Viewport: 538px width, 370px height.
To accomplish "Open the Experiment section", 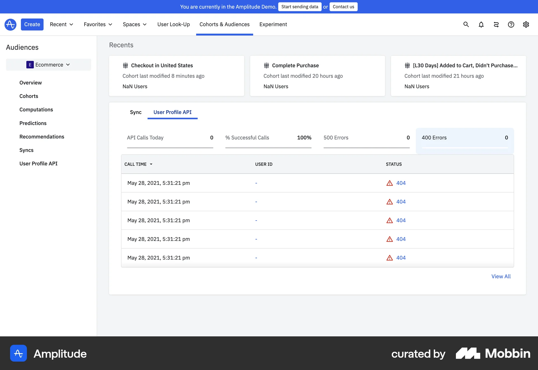I will [273, 24].
